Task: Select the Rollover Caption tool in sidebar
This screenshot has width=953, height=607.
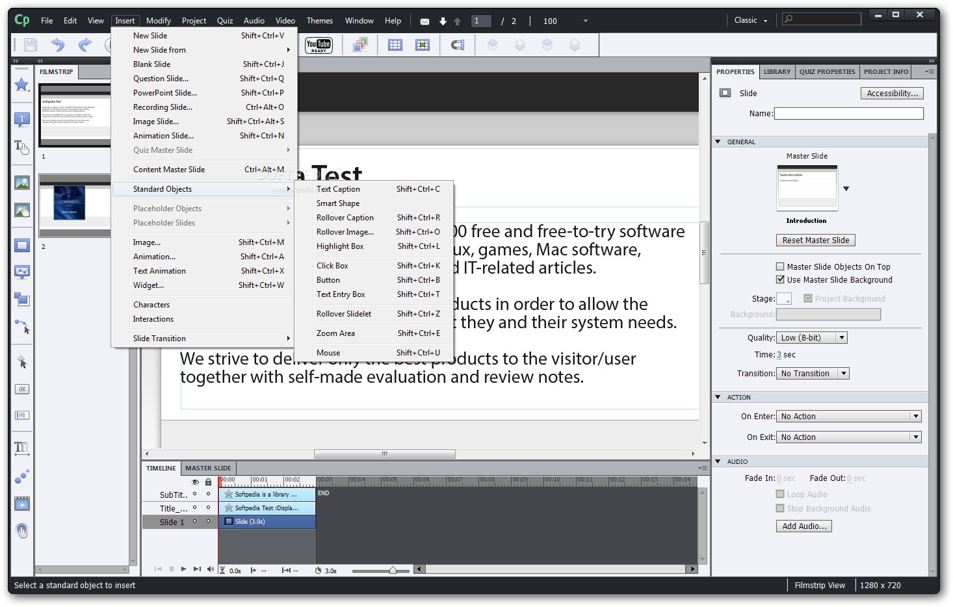Action: [22, 148]
